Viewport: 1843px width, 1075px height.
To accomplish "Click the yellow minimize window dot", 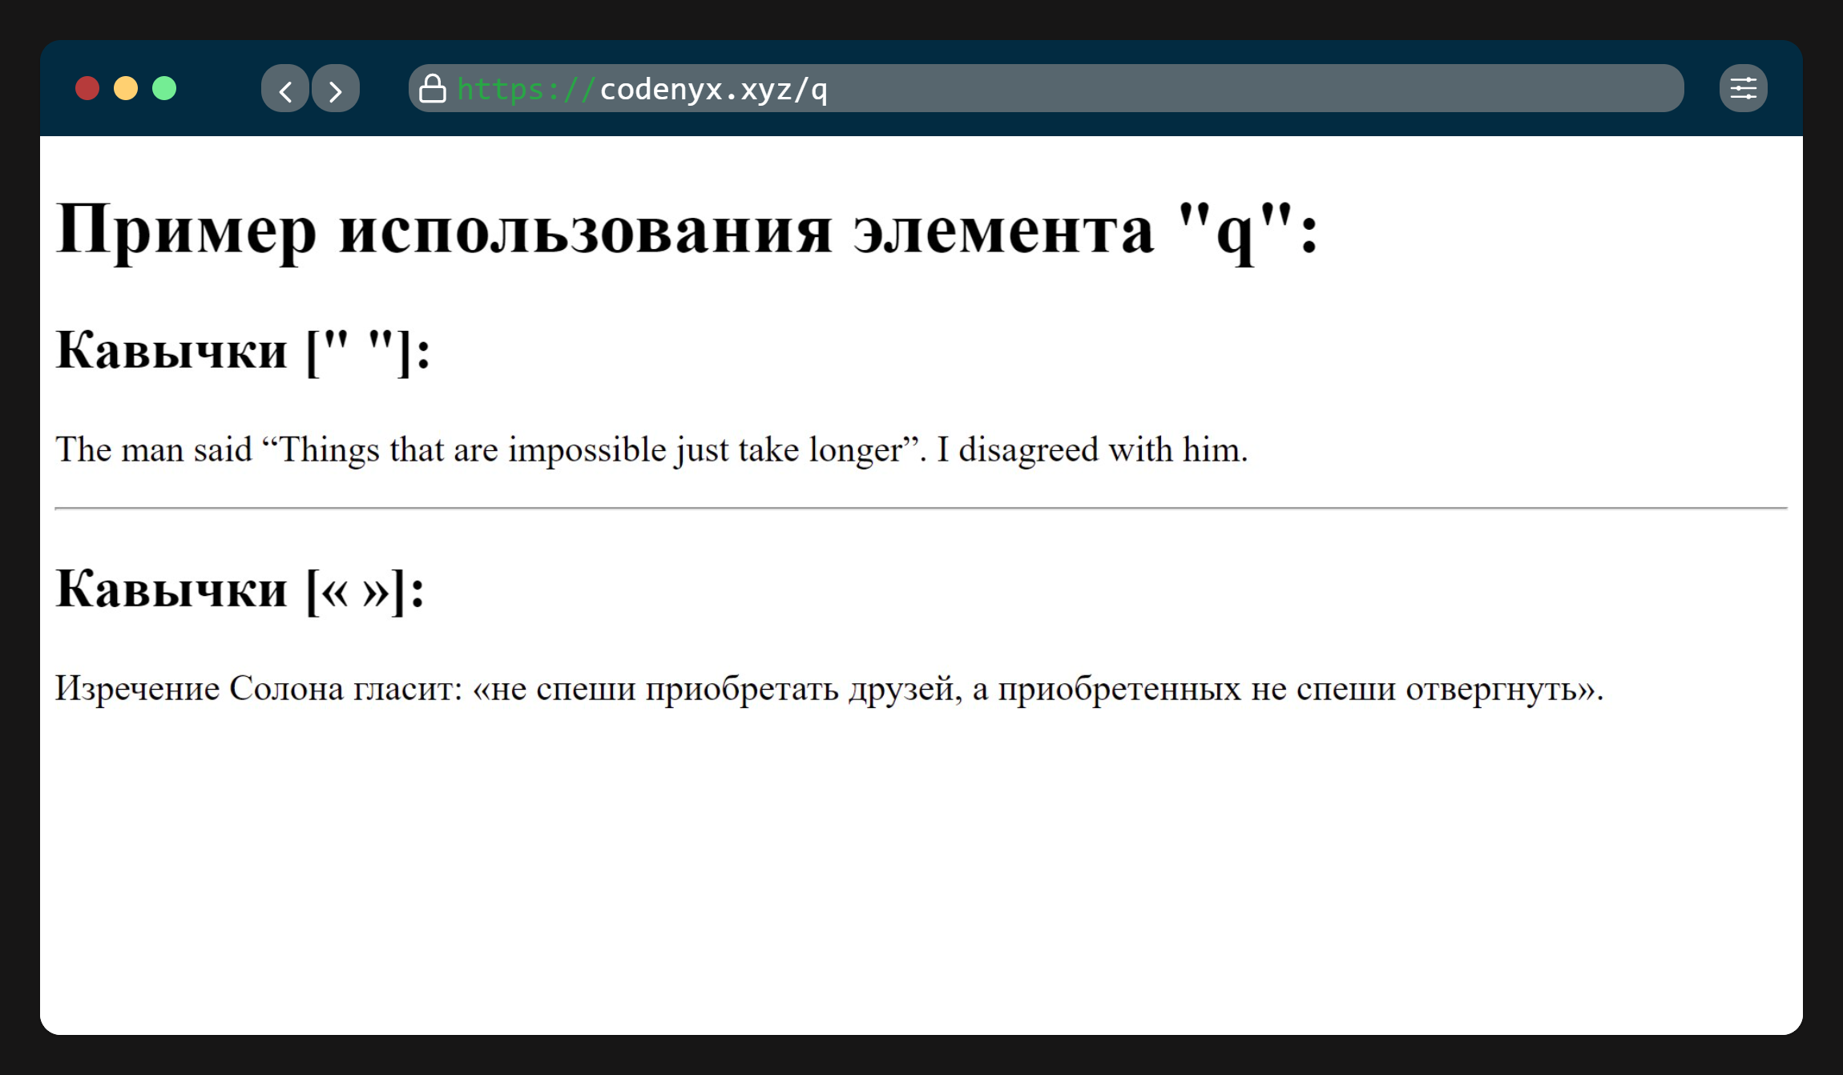I will [x=126, y=88].
